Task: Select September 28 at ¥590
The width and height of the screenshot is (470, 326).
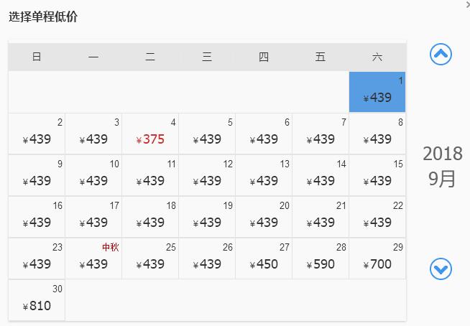Action: [x=321, y=259]
